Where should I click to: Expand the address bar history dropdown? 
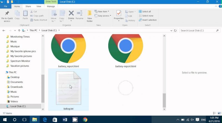(171, 30)
